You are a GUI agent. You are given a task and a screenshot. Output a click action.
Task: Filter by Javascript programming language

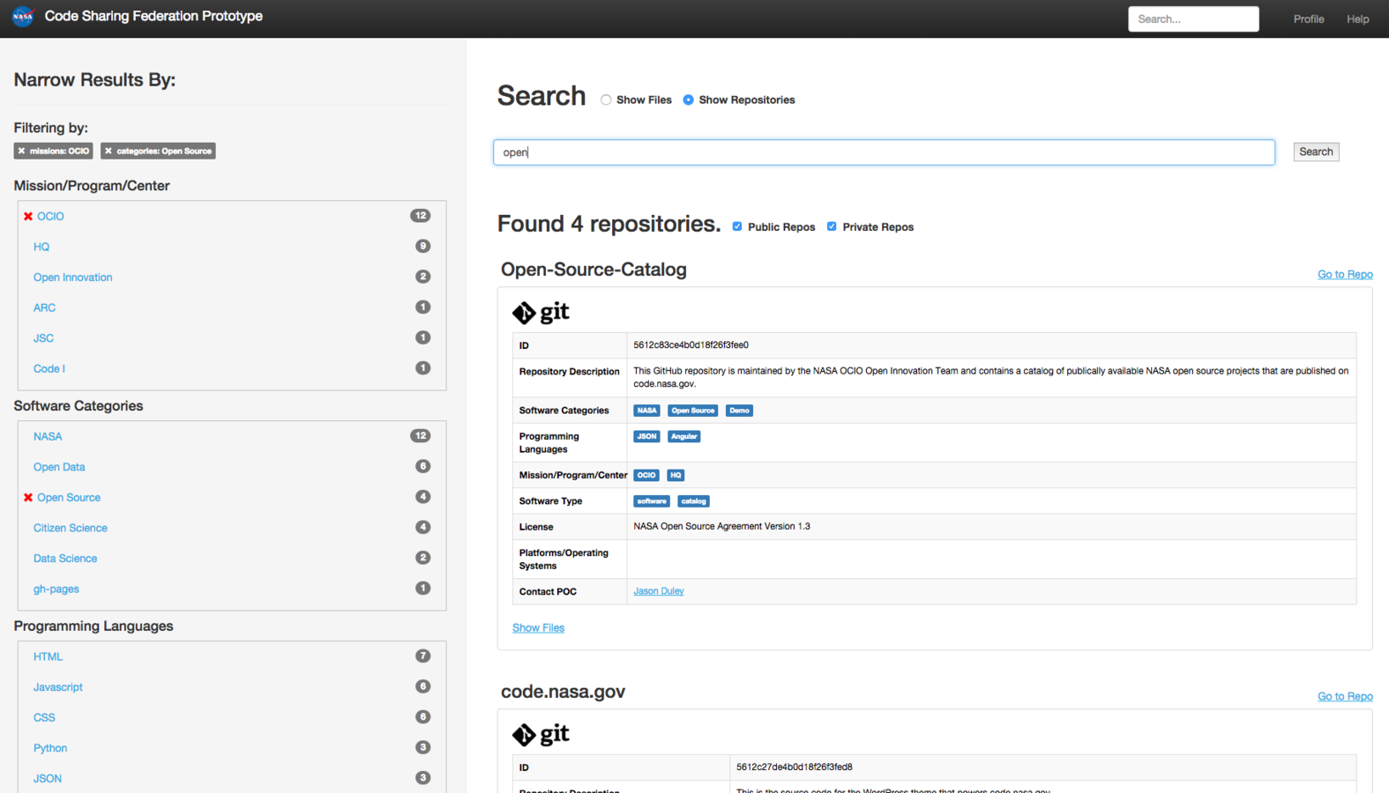pyautogui.click(x=58, y=687)
